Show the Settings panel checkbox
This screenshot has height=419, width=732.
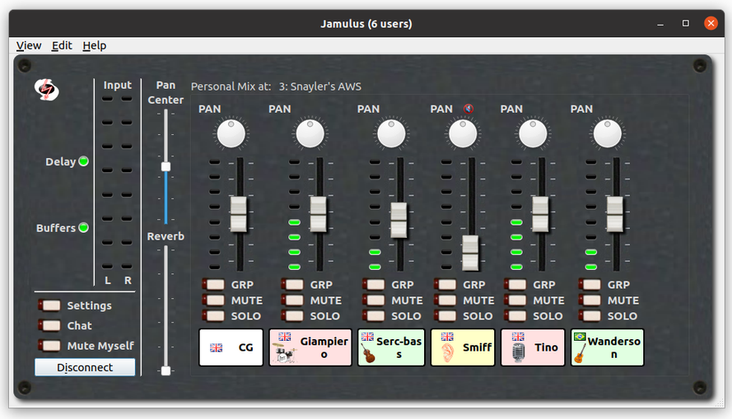click(x=51, y=305)
